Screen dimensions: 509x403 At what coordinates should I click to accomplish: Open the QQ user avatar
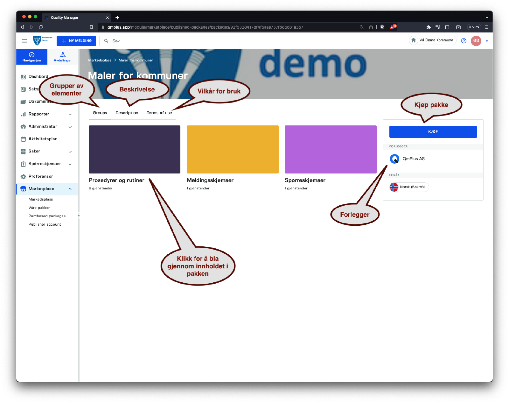[476, 41]
